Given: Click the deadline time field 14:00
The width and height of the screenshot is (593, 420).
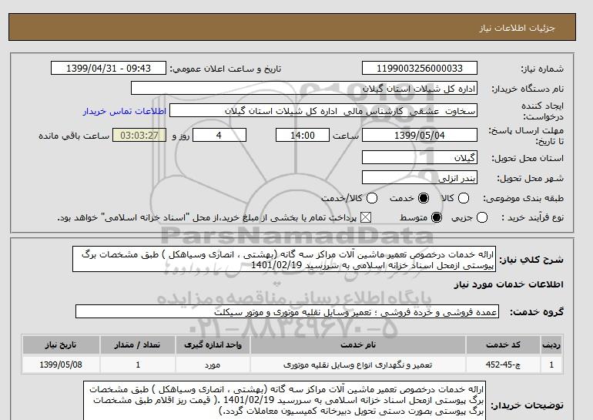Looking at the screenshot, I should coord(303,135).
